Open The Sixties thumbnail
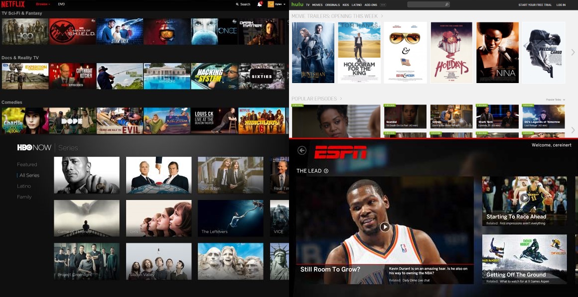578x297 pixels. 262,76
